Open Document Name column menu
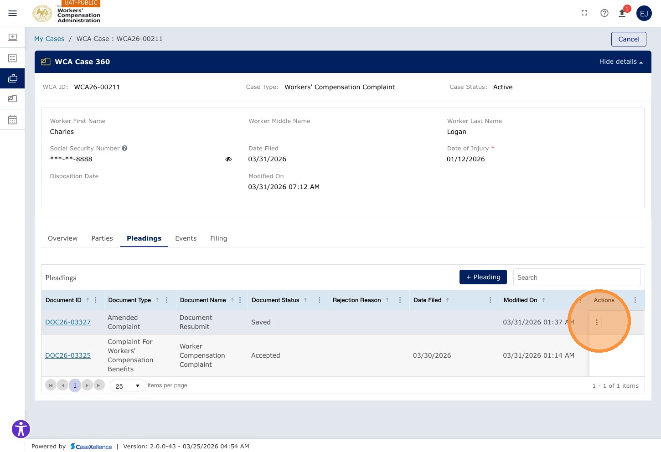The width and height of the screenshot is (661, 452). (240, 300)
